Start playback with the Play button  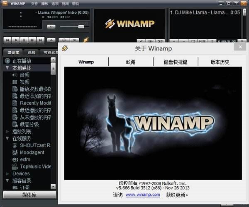coord(16,40)
